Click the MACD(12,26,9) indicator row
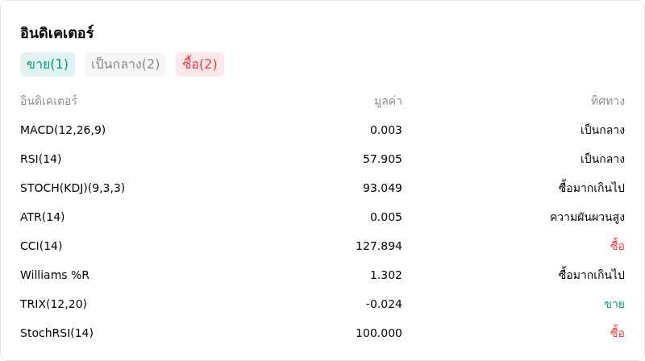Viewport: 645px width, 361px height. pyautogui.click(x=322, y=130)
